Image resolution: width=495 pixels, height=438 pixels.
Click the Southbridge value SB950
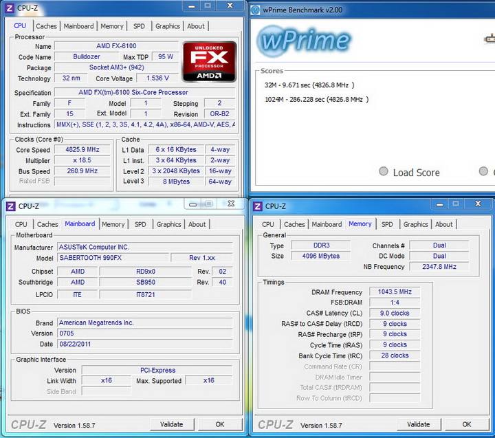pyautogui.click(x=146, y=282)
